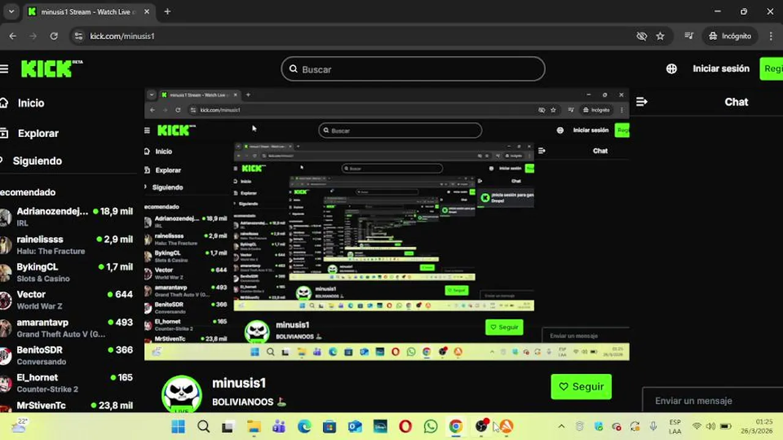783x440 pixels.
Task: Open BykingCL channel avatar
Action: [x=5, y=273]
